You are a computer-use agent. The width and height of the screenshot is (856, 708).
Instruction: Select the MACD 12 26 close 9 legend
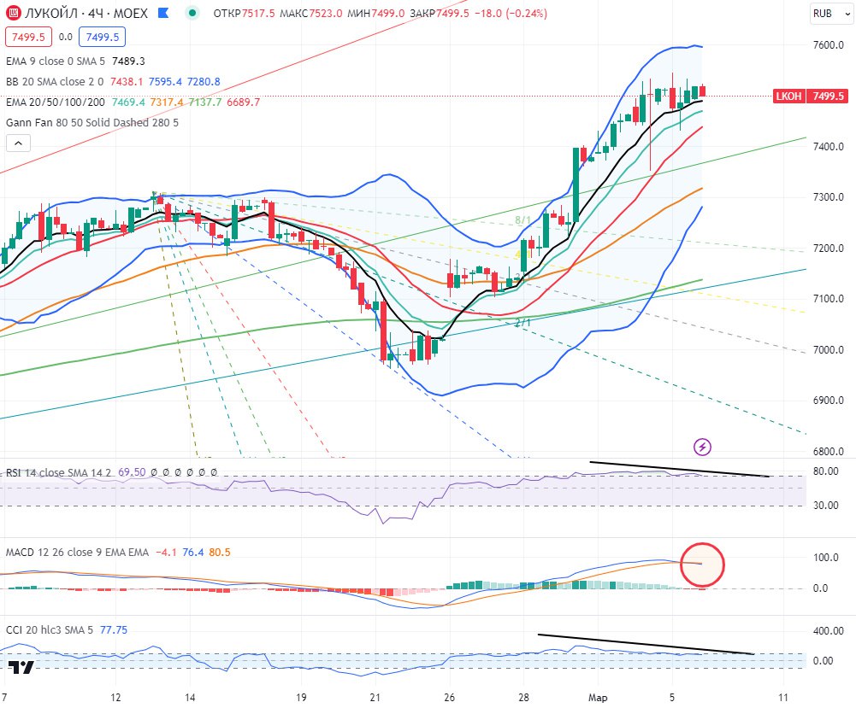tap(77, 552)
